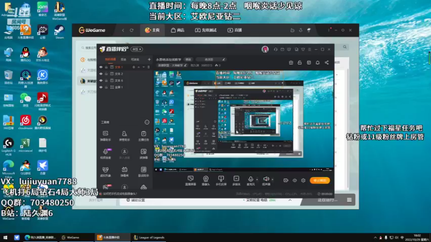Open the lyrics assistant tool
This screenshot has height=242, width=431.
coord(143,172)
